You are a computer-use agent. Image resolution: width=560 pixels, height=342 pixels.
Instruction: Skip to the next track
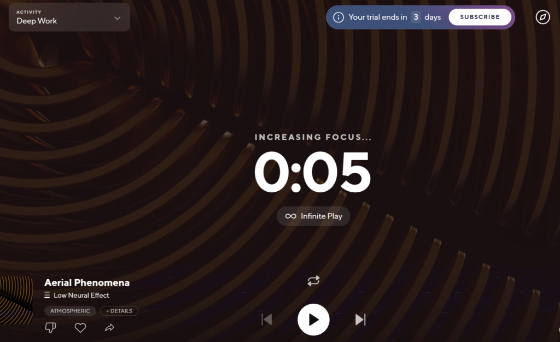360,320
